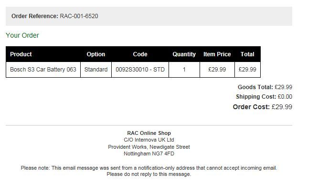The image size is (318, 184).
Task: Select the product code 0092S30010 - STD
Action: click(x=140, y=70)
